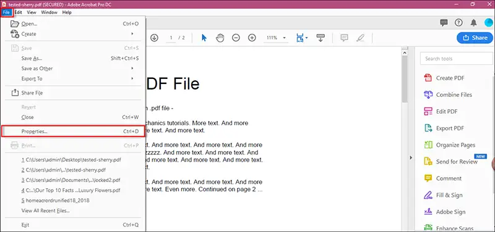Viewport: 495px width, 232px height.
Task: Open the notifications bell icon
Action: pyautogui.click(x=473, y=23)
